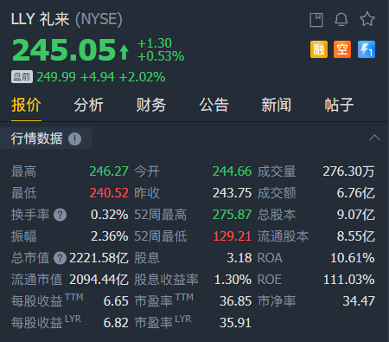Screen dimensions: 389x342
Task: Go to the 帖子 tab
Action: pos(339,105)
